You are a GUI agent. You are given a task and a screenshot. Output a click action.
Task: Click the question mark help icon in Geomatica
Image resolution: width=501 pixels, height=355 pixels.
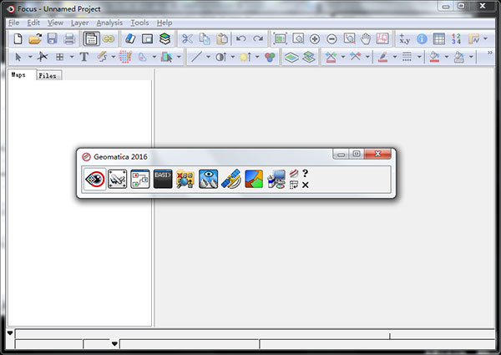pyautogui.click(x=305, y=173)
